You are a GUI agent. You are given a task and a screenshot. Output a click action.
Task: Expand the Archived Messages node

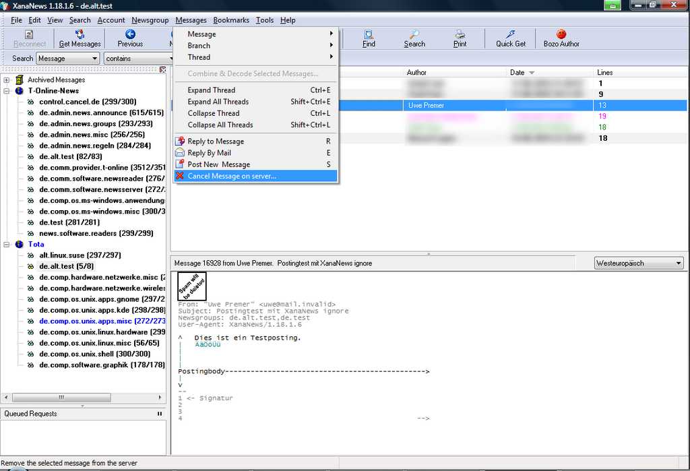[7, 80]
